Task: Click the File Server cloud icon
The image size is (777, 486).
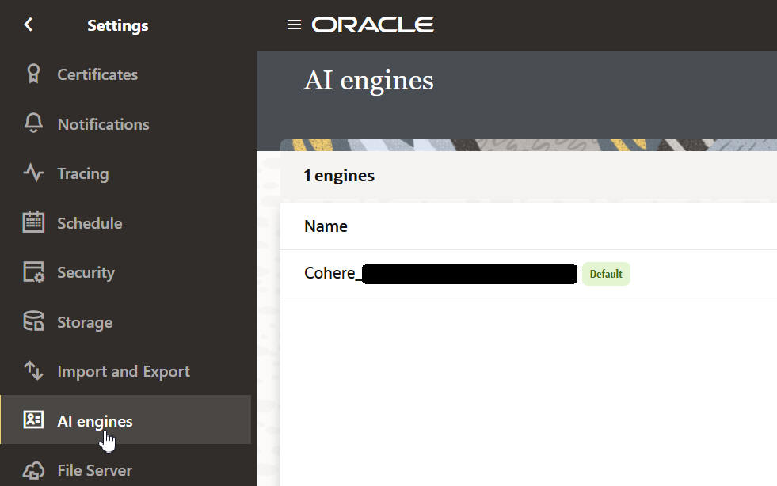Action: (x=33, y=470)
